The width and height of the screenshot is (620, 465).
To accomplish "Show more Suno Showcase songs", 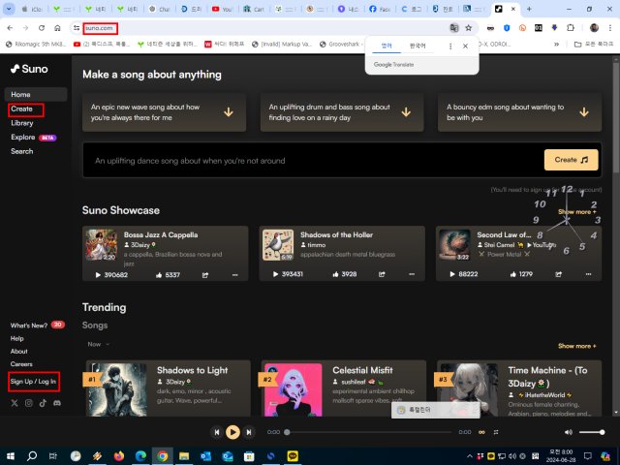I will pyautogui.click(x=577, y=212).
